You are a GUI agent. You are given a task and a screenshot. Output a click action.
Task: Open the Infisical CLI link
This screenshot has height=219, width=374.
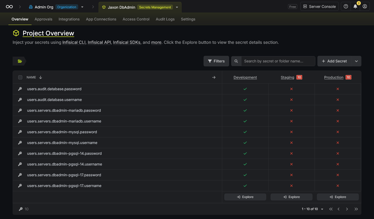tap(74, 42)
